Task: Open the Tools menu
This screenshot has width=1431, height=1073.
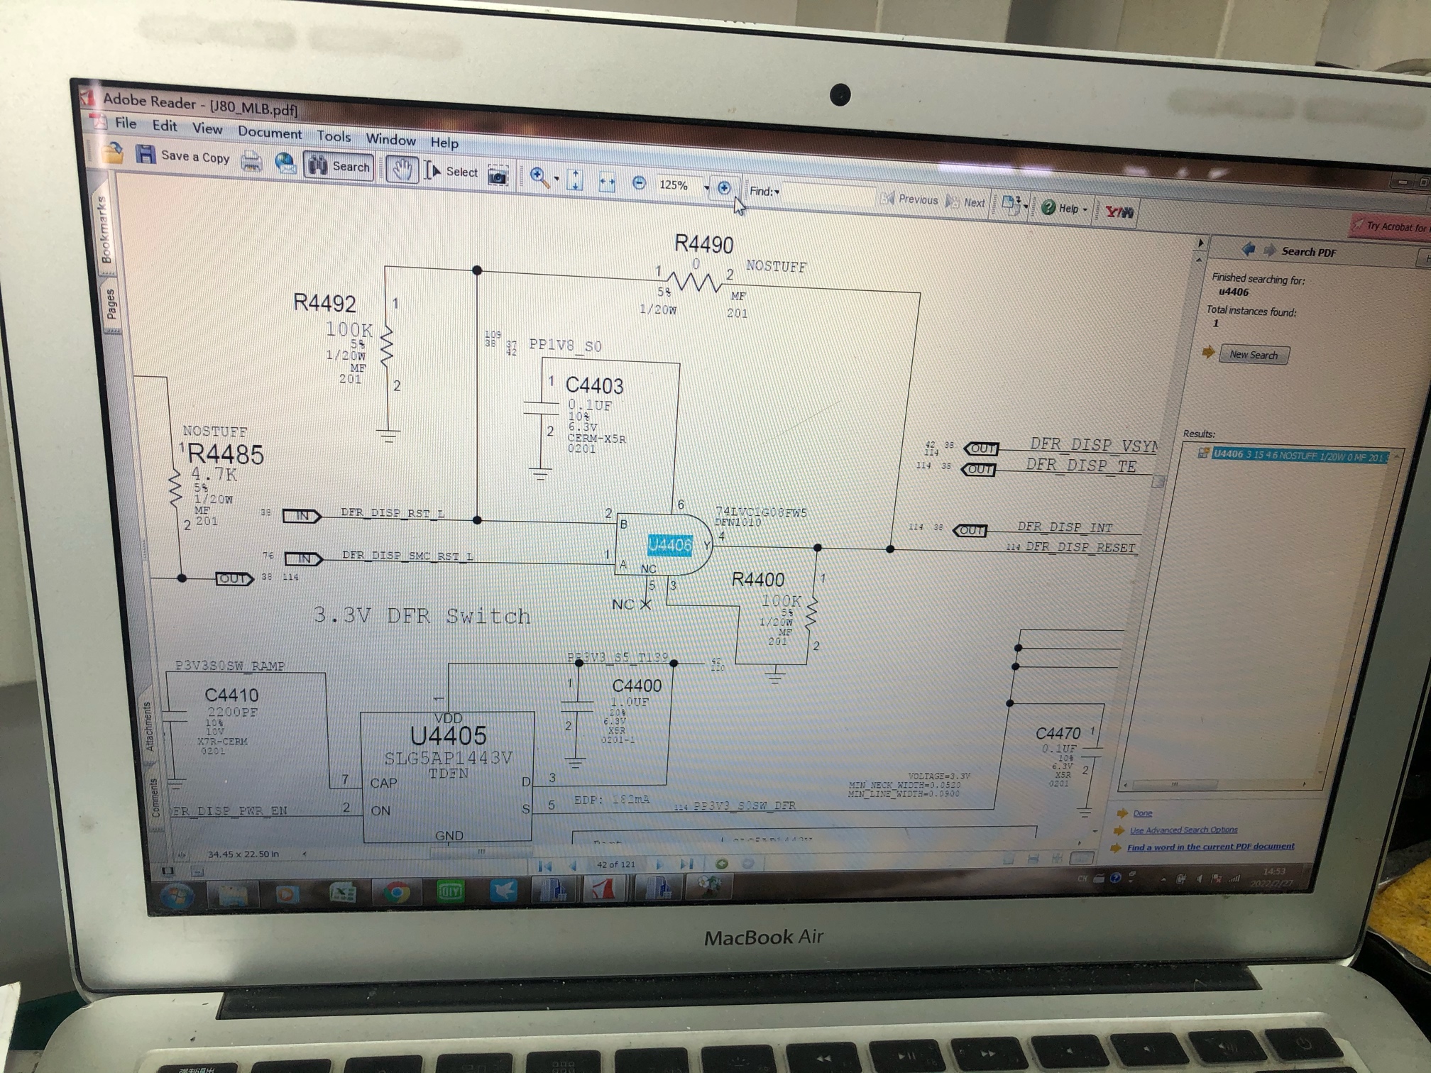Action: 334,136
